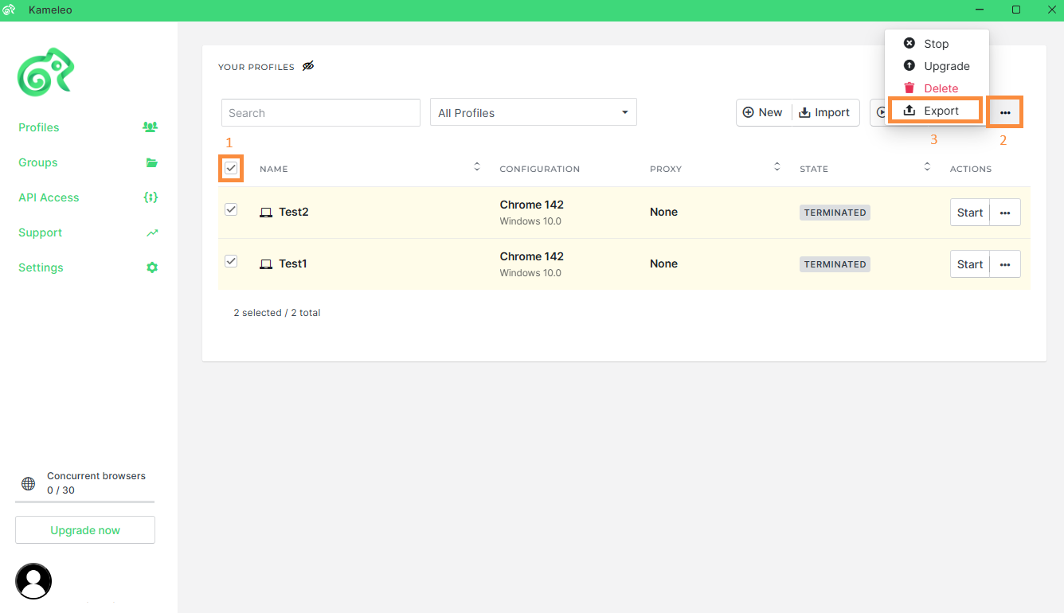The width and height of the screenshot is (1064, 613).
Task: Click the Kameleo title bar app icon
Action: tap(10, 10)
